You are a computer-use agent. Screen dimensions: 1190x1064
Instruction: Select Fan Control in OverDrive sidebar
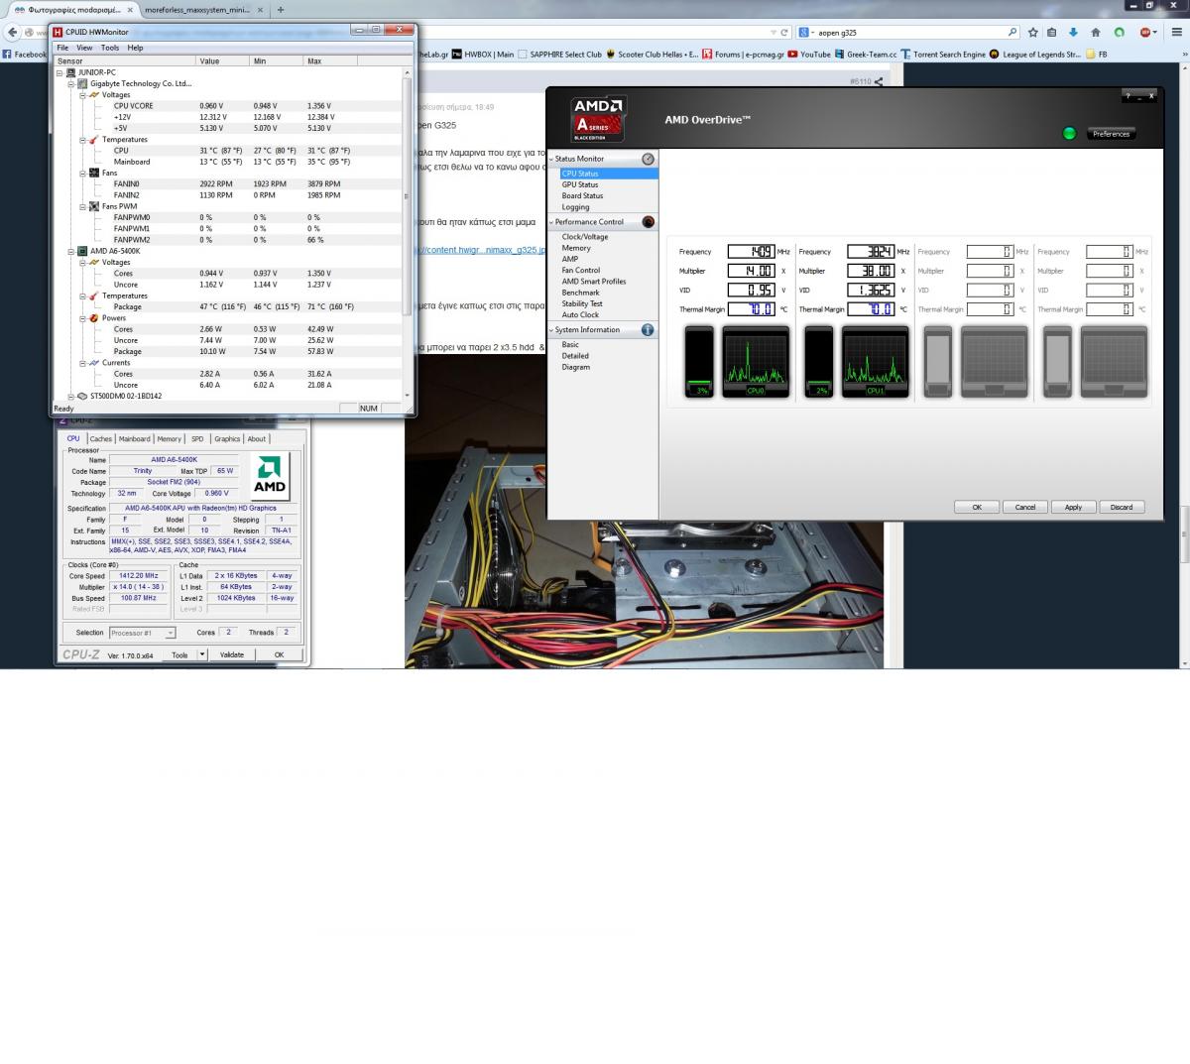(x=581, y=270)
